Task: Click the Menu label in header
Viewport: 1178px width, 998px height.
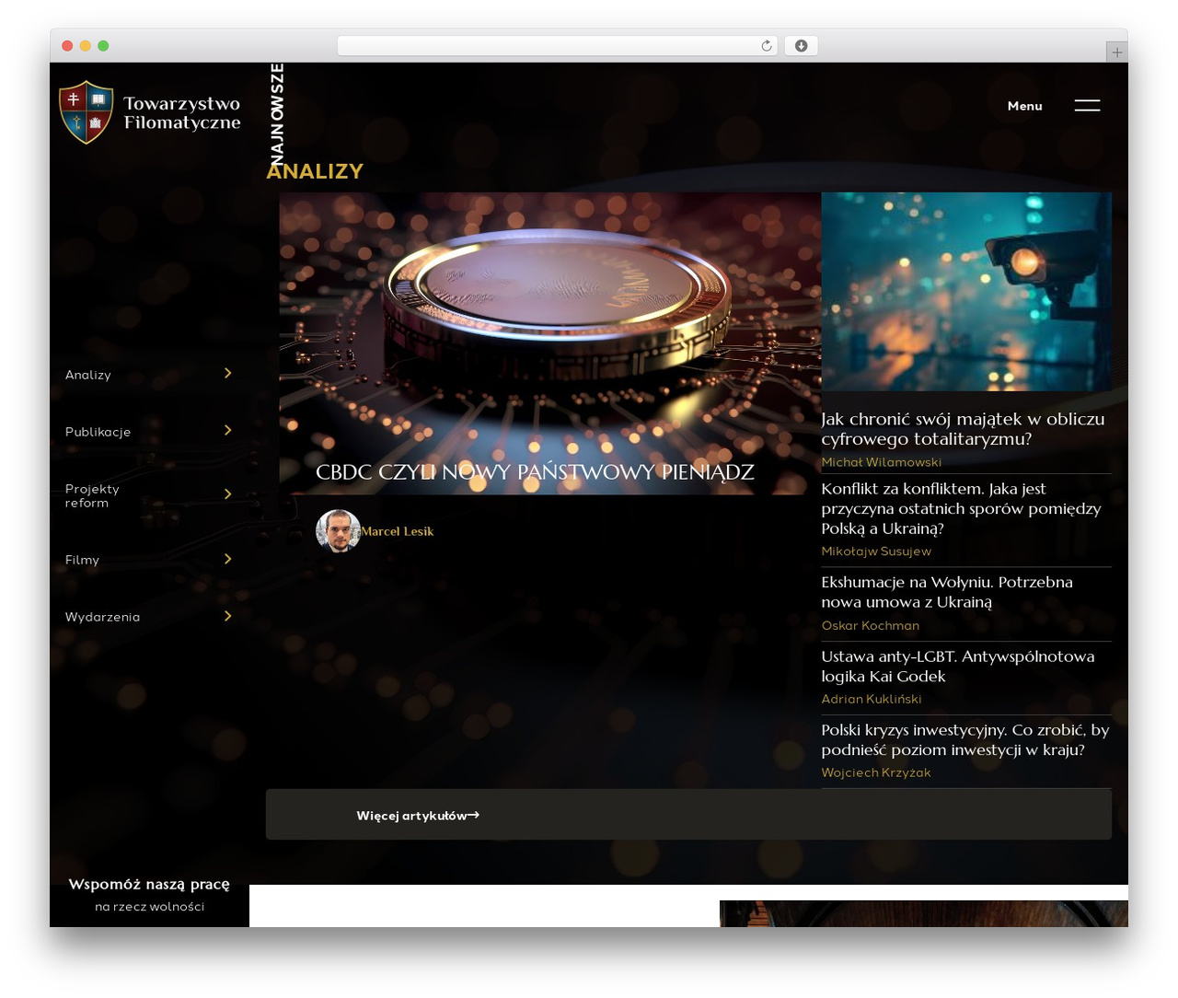Action: tap(1024, 106)
